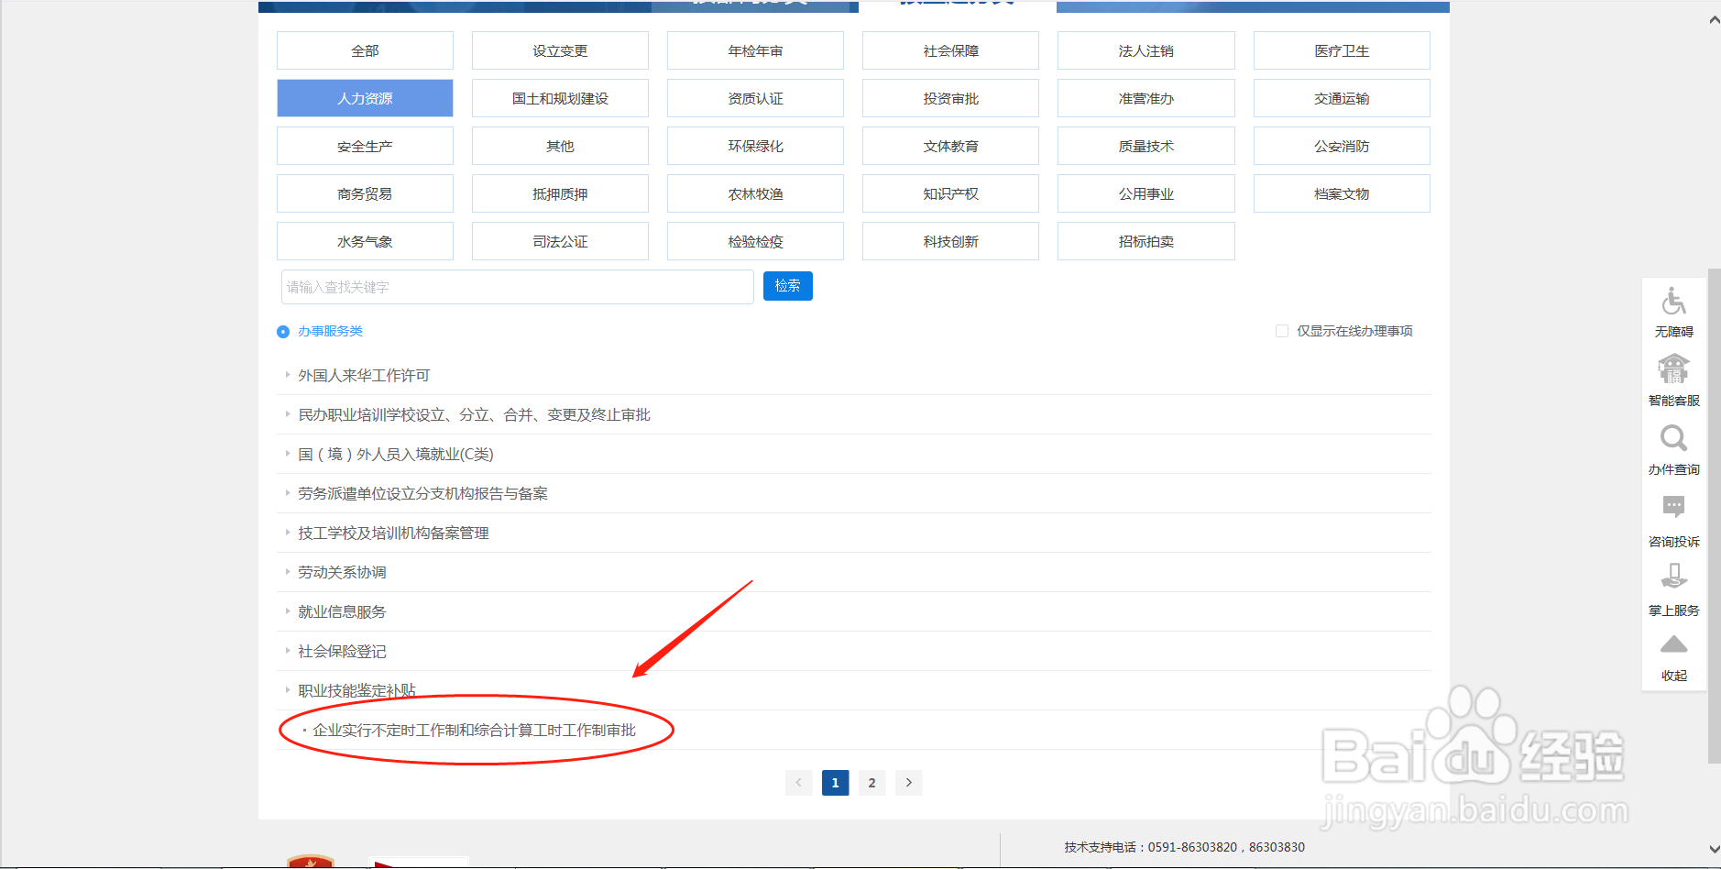This screenshot has width=1721, height=869.
Task: Toggle selection of the 人力资源 category
Action: (364, 98)
